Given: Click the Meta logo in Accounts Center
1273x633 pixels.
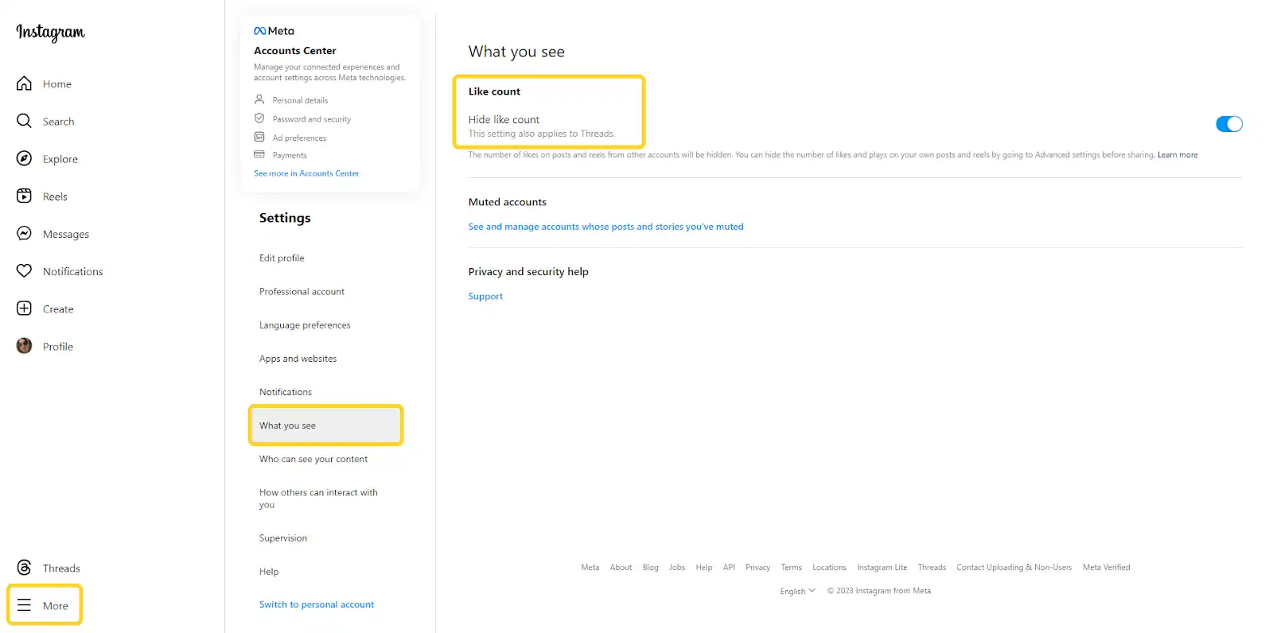Looking at the screenshot, I should [274, 31].
